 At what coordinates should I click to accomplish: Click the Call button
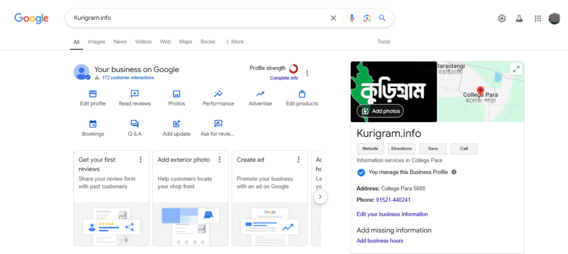pyautogui.click(x=464, y=149)
